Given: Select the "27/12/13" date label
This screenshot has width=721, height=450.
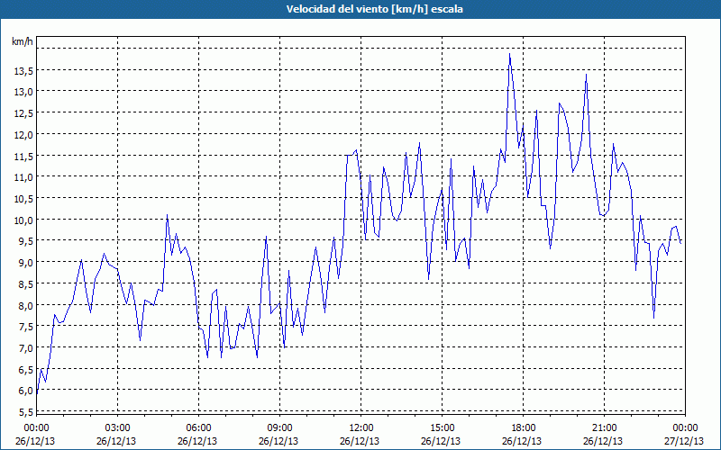Looking at the screenshot, I should (684, 441).
